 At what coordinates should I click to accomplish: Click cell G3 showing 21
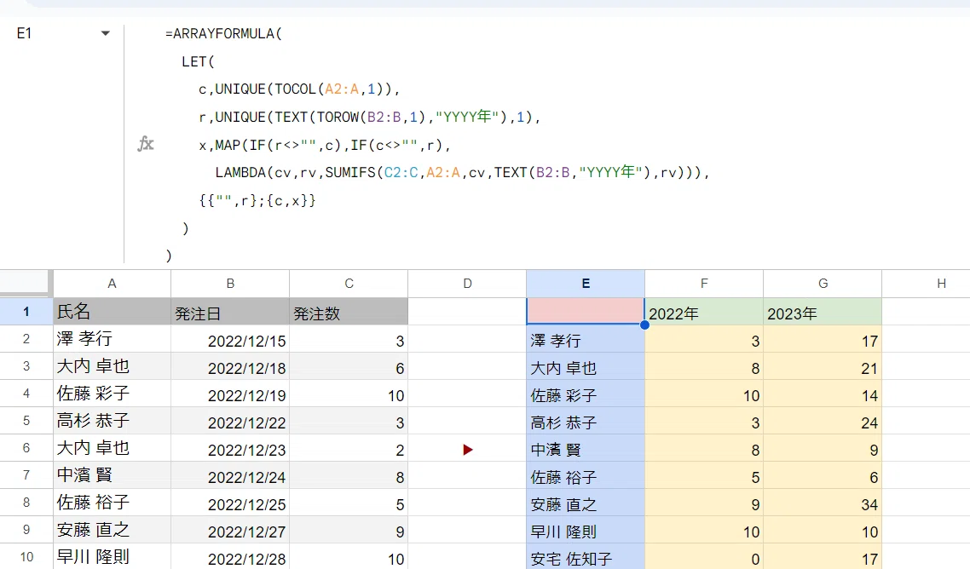(x=823, y=366)
